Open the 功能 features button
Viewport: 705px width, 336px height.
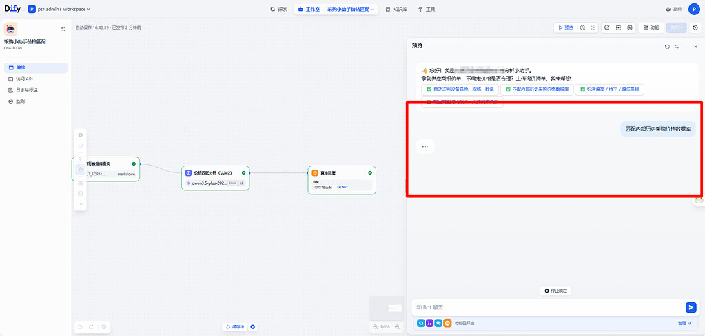tap(651, 27)
